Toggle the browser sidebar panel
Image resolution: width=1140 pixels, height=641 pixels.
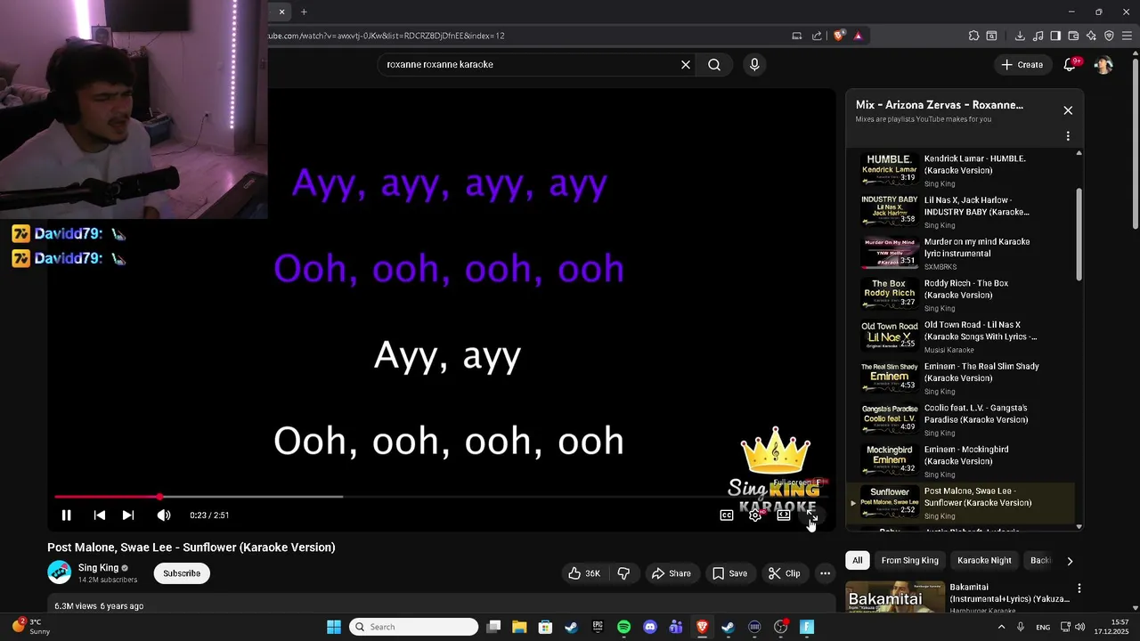click(1055, 36)
